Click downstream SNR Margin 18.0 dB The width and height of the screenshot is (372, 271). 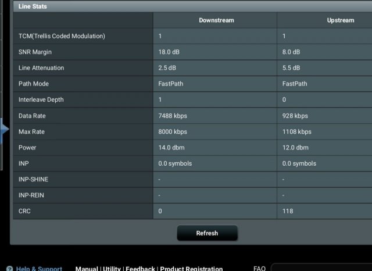pos(169,52)
